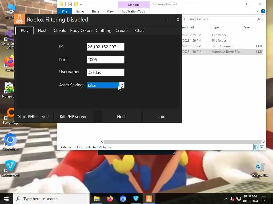Open the Clothing tab
Image resolution: width=273 pixels, height=204 pixels.
click(103, 31)
